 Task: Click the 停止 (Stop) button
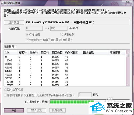14,110
